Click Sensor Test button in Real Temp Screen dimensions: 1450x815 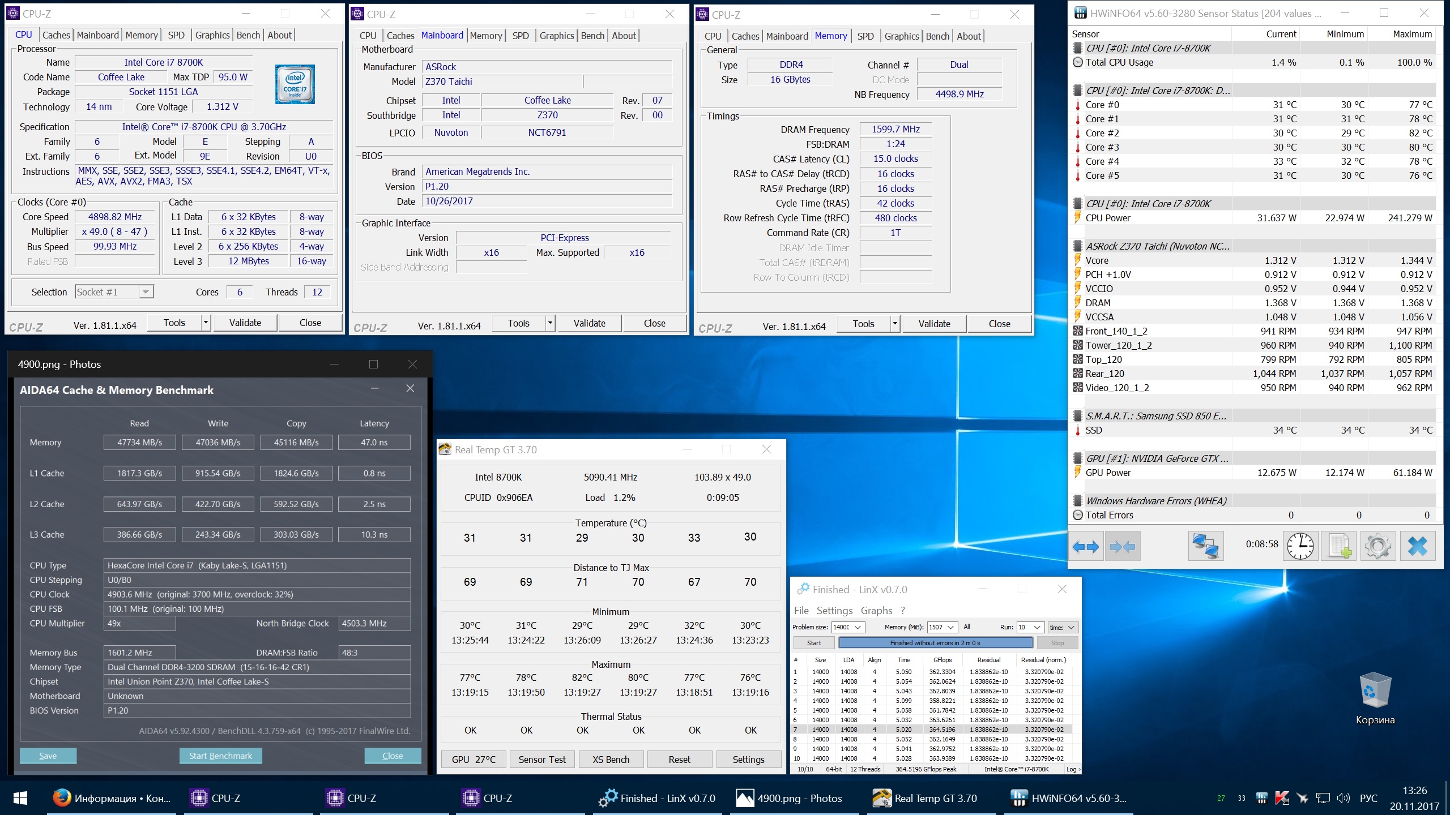541,760
